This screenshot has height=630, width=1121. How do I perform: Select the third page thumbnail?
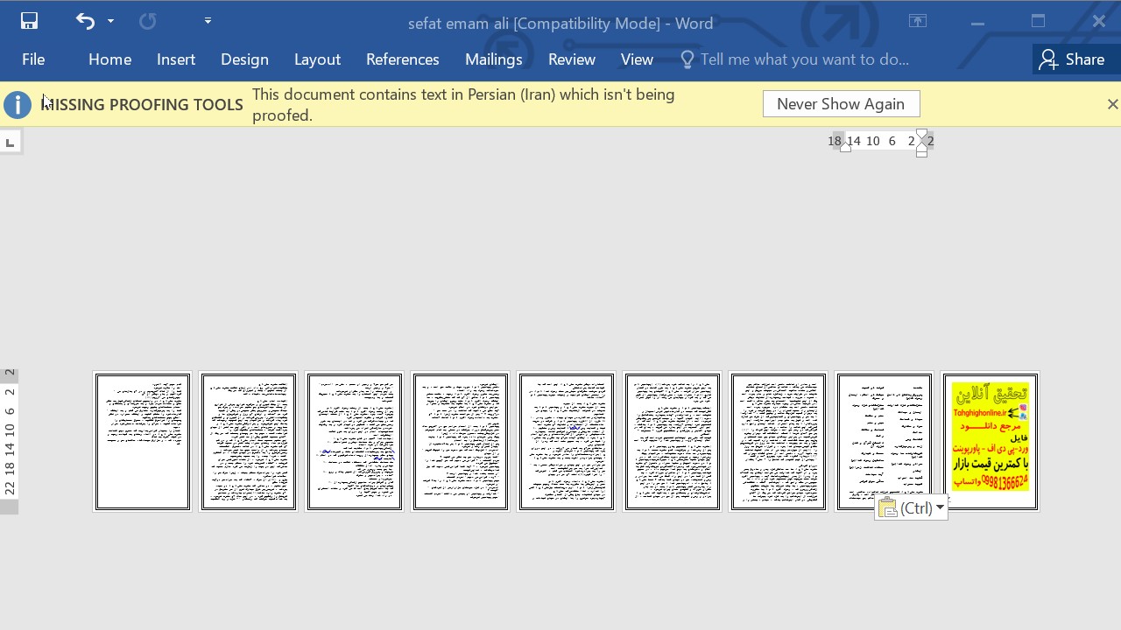(355, 442)
